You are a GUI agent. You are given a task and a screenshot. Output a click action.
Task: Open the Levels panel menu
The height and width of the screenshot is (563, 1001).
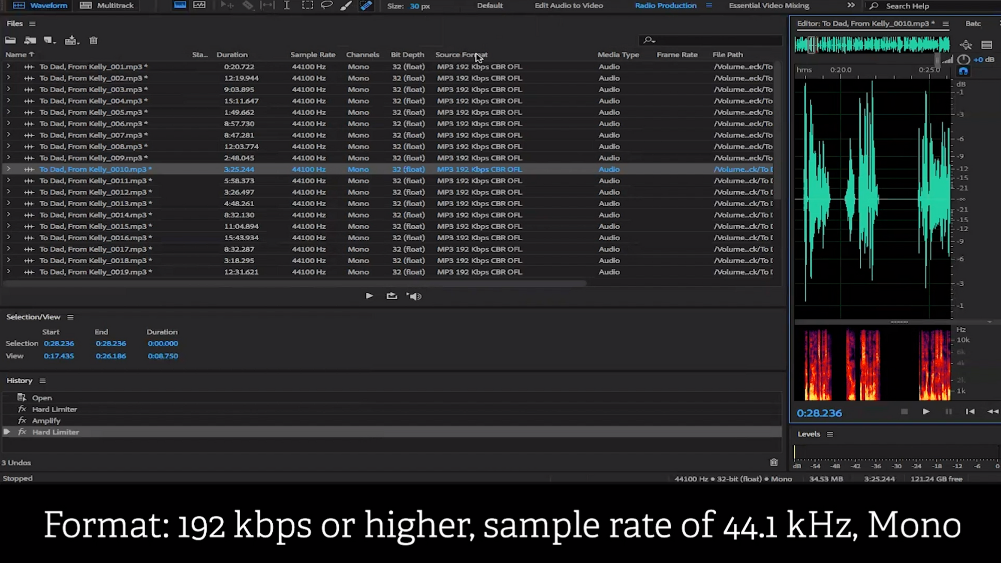(830, 434)
